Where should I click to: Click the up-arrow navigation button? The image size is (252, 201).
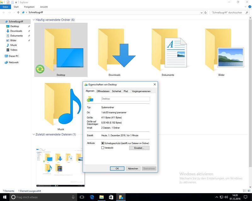(x=18, y=13)
